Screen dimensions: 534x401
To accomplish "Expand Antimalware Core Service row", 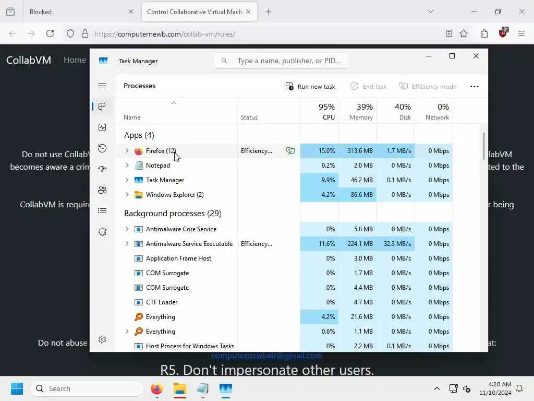I will coord(127,229).
